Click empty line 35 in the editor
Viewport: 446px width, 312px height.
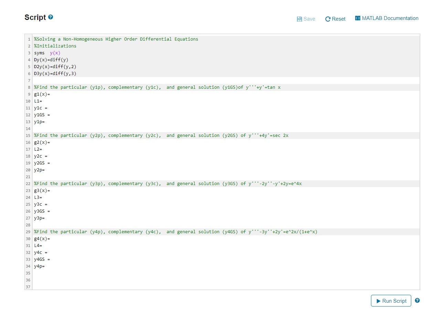pos(226,273)
